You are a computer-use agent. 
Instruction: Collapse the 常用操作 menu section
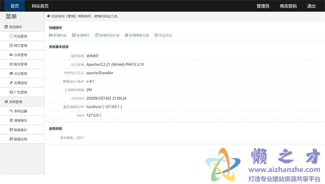point(22,27)
